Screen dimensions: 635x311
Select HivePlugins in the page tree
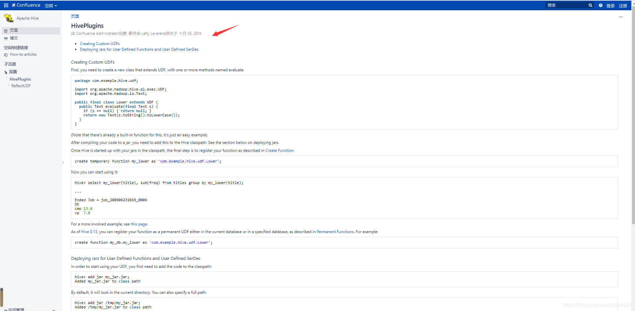(20, 79)
